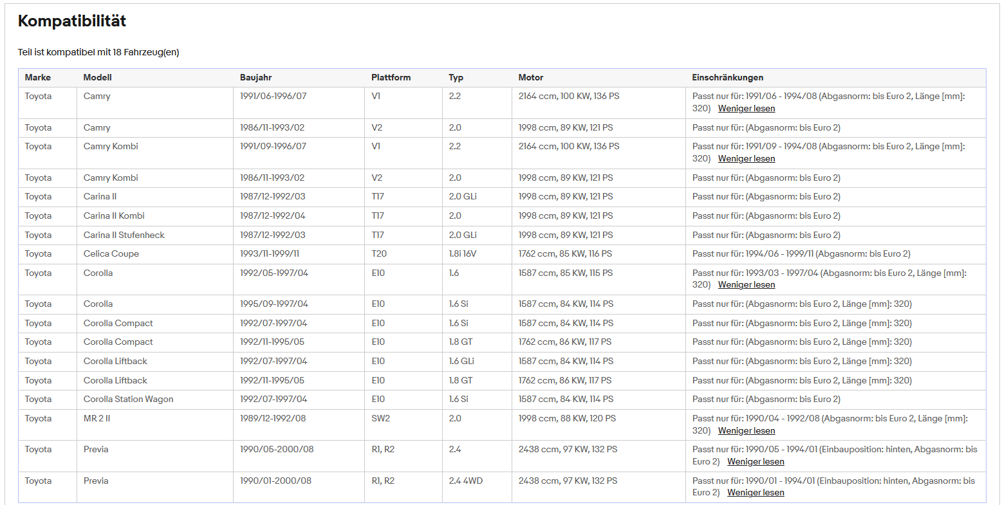Collapse the MR 2 II restrictions via 'Weniger lesen'
This screenshot has width=1002, height=505.
747,431
